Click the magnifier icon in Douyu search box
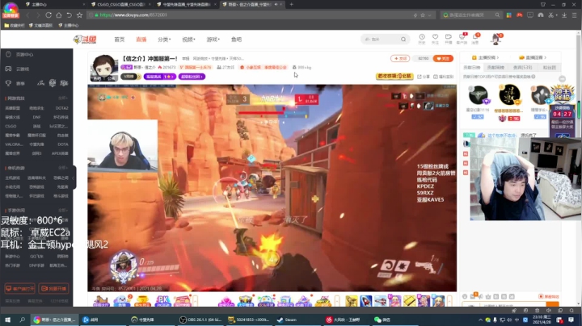The width and height of the screenshot is (582, 326). (x=403, y=40)
